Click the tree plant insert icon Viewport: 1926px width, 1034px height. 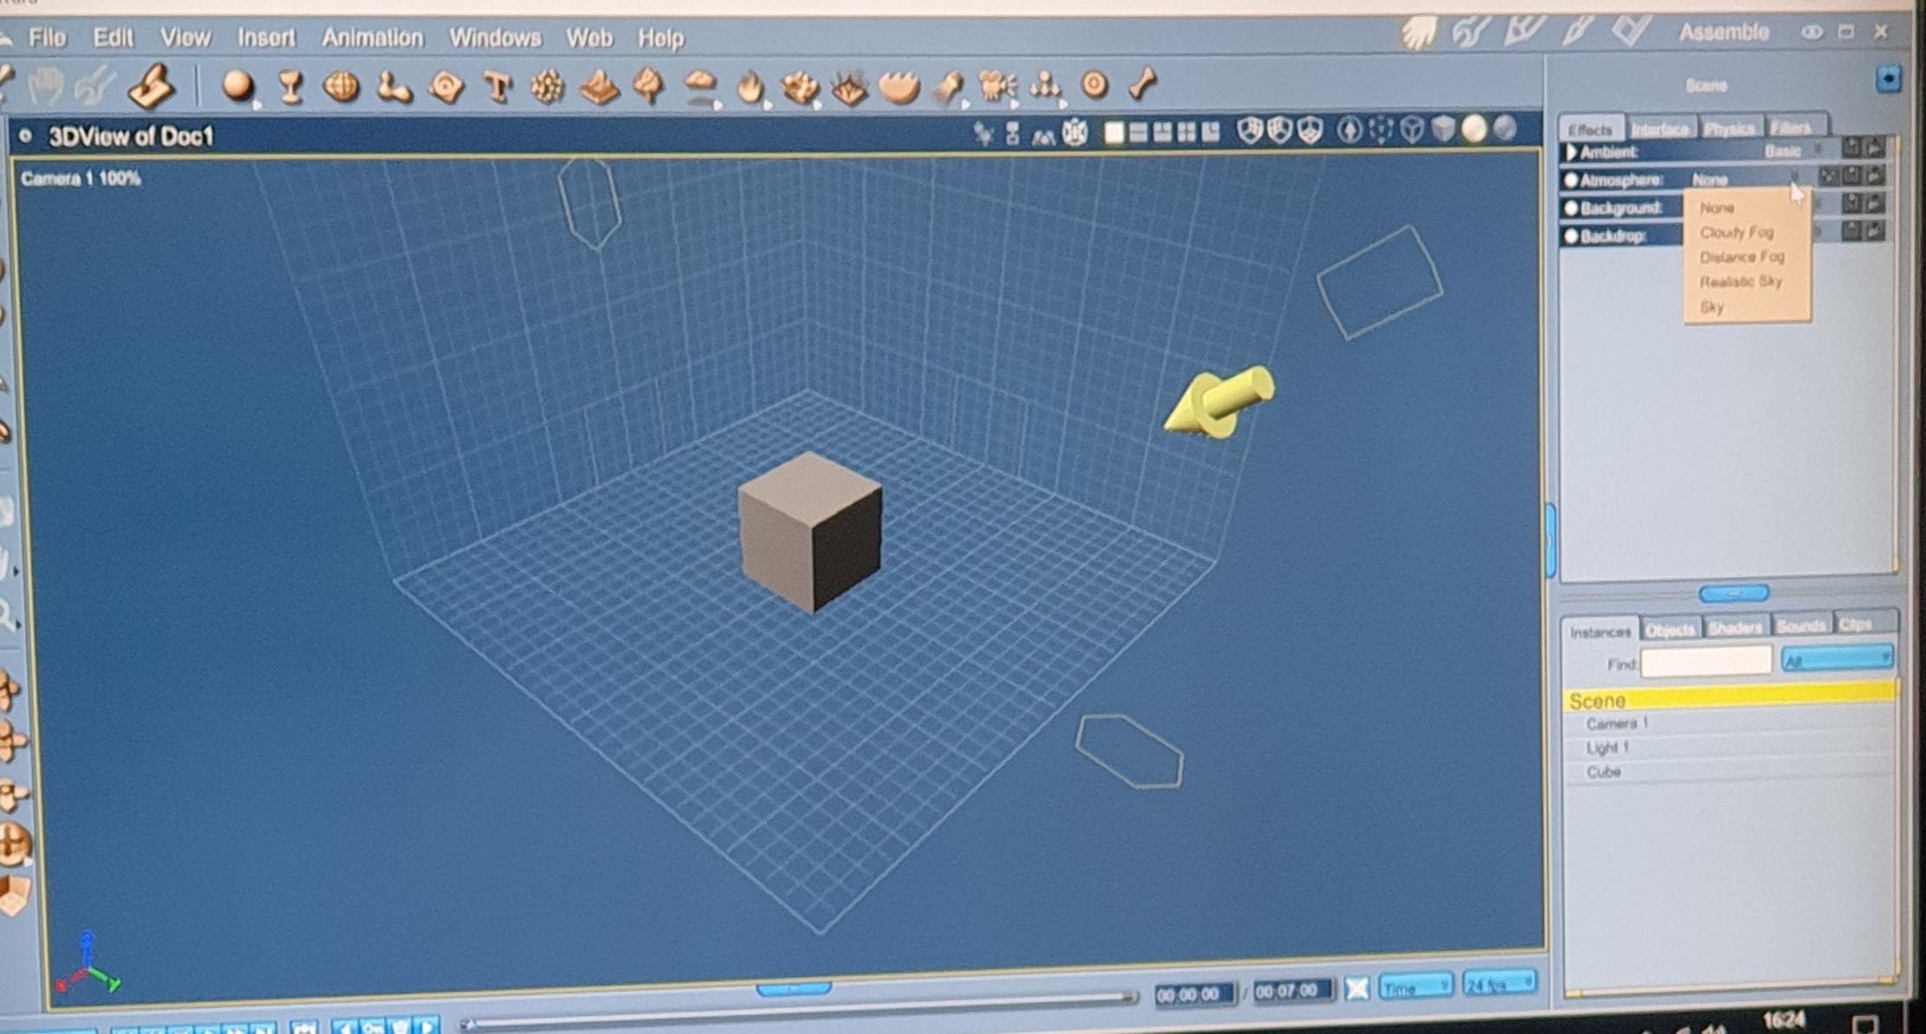click(x=648, y=87)
